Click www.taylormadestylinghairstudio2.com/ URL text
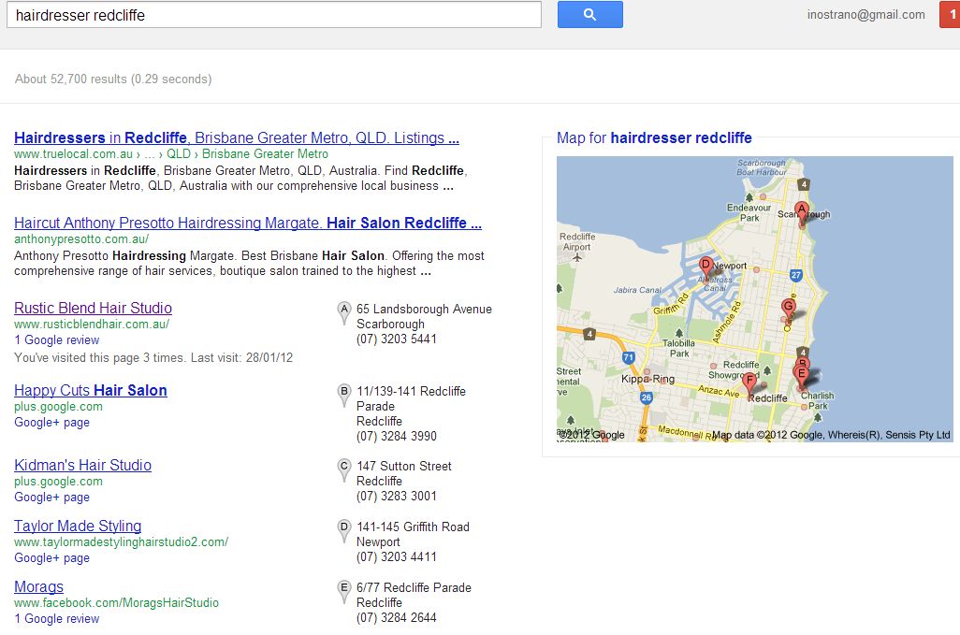This screenshot has height=635, width=960. (x=122, y=542)
